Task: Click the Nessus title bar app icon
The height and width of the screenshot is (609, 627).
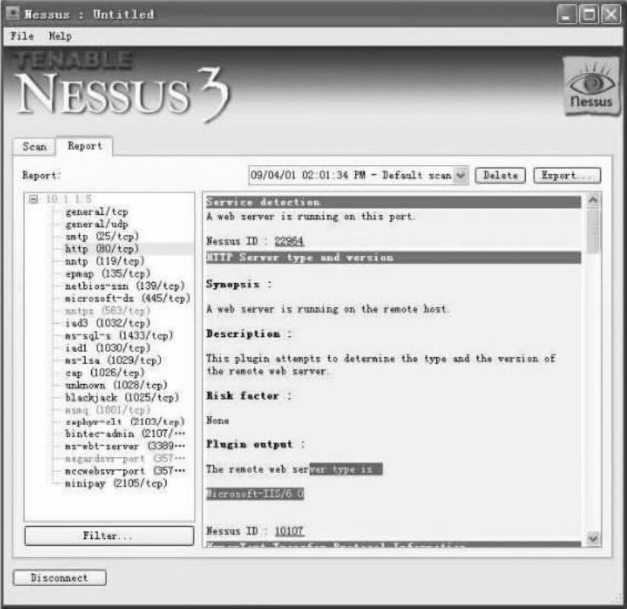Action: click(13, 14)
